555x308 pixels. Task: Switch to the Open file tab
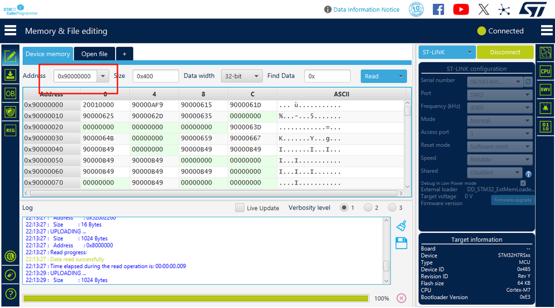(x=94, y=54)
